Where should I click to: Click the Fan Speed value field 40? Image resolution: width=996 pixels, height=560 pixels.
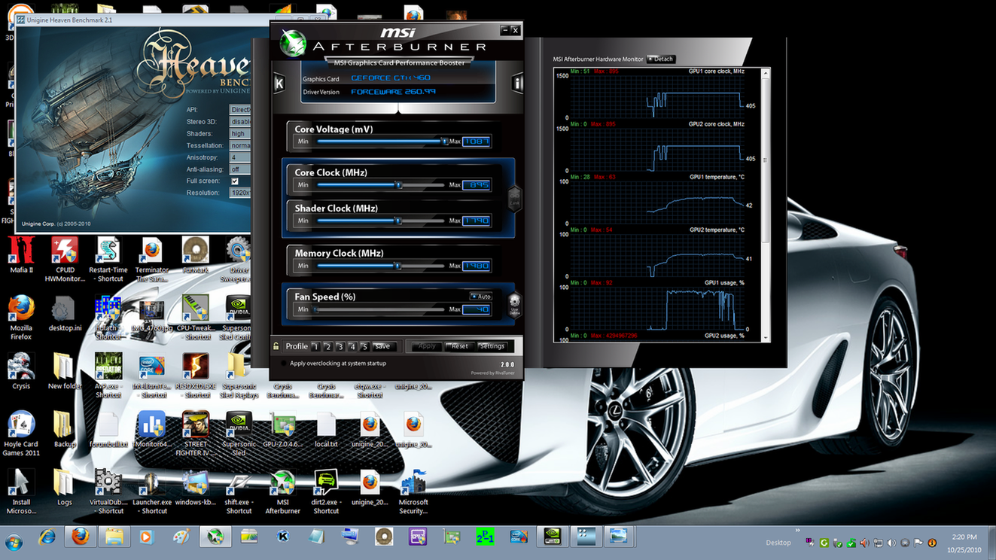click(x=477, y=309)
